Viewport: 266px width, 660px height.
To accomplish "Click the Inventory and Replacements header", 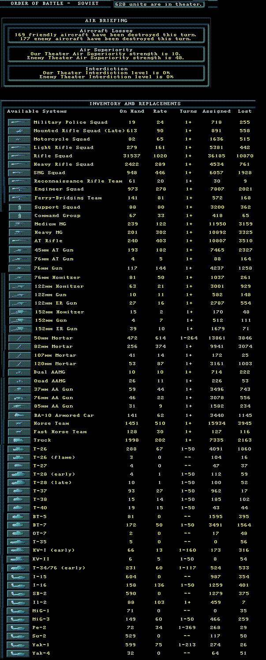I will pos(135,104).
